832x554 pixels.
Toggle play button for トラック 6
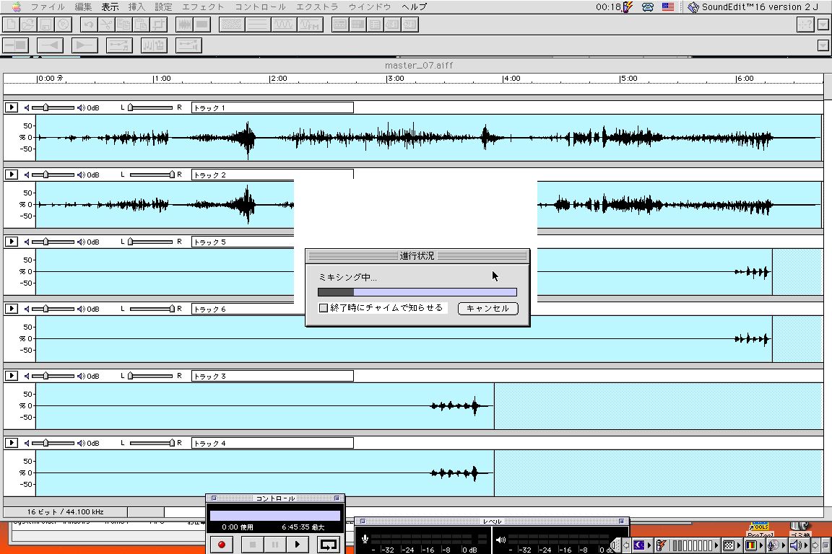pyautogui.click(x=11, y=309)
